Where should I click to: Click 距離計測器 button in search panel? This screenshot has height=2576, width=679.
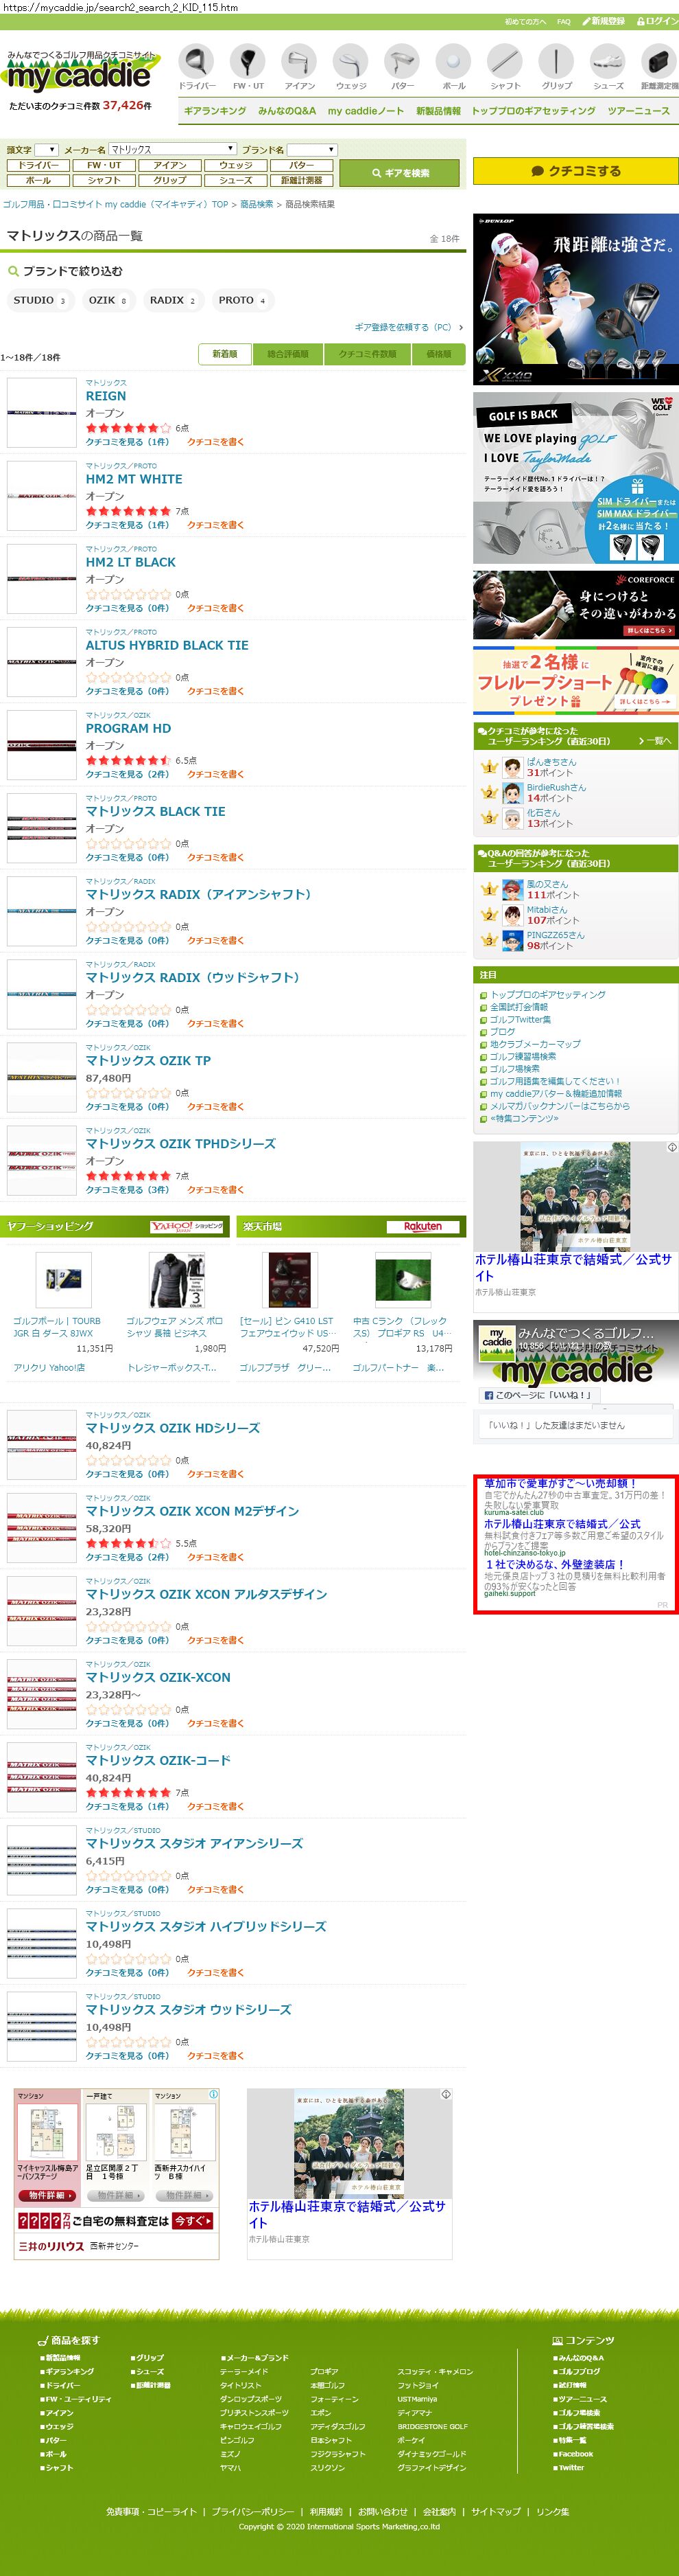pyautogui.click(x=302, y=180)
